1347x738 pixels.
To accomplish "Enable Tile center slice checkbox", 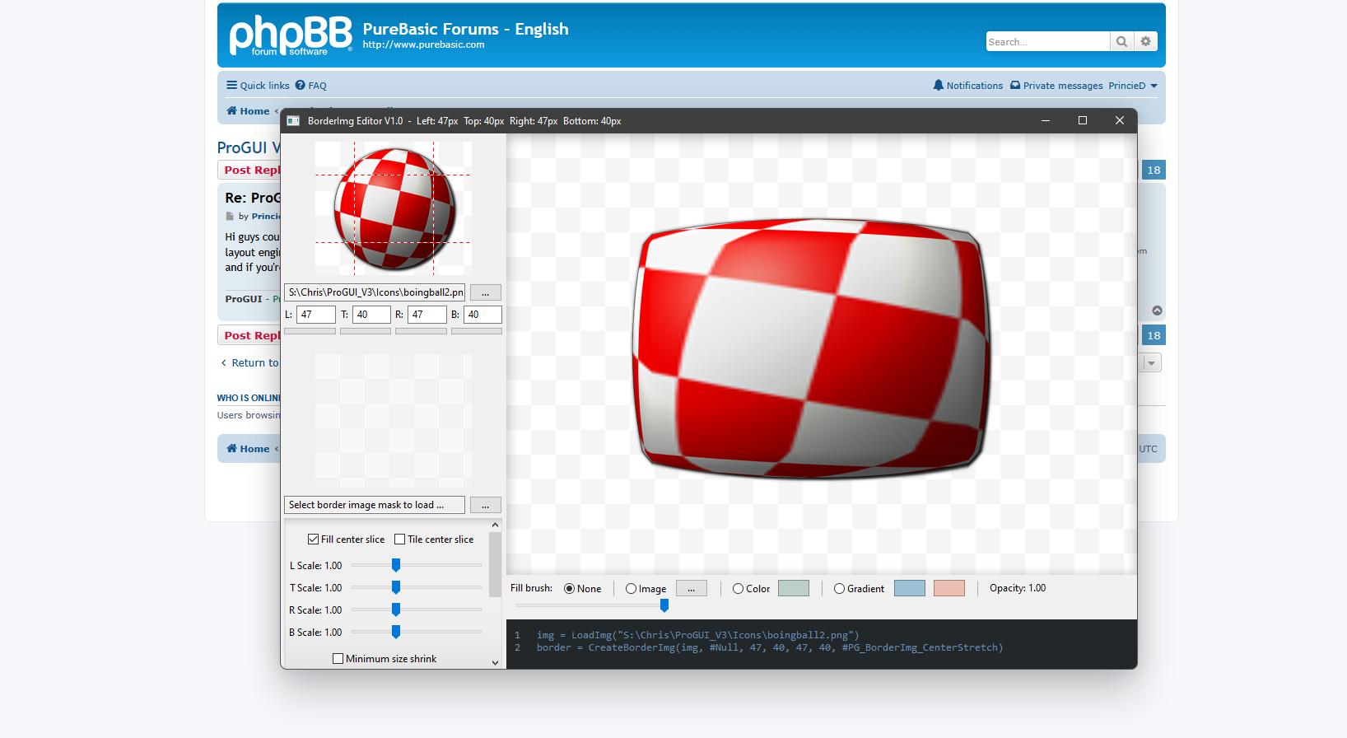I will click(x=400, y=539).
